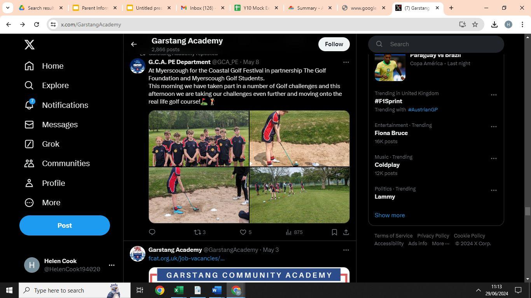Image resolution: width=531 pixels, height=298 pixels.
Task: Open the G.C.A. PE Department profile avatar
Action: [x=138, y=66]
